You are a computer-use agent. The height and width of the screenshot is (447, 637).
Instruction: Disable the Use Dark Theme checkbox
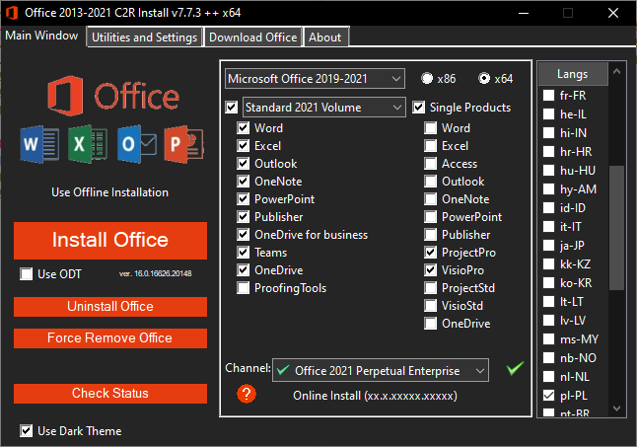27,431
